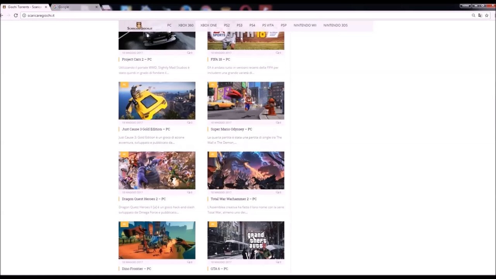Click the PC badge on Just Cause 3 image

click(x=124, y=84)
